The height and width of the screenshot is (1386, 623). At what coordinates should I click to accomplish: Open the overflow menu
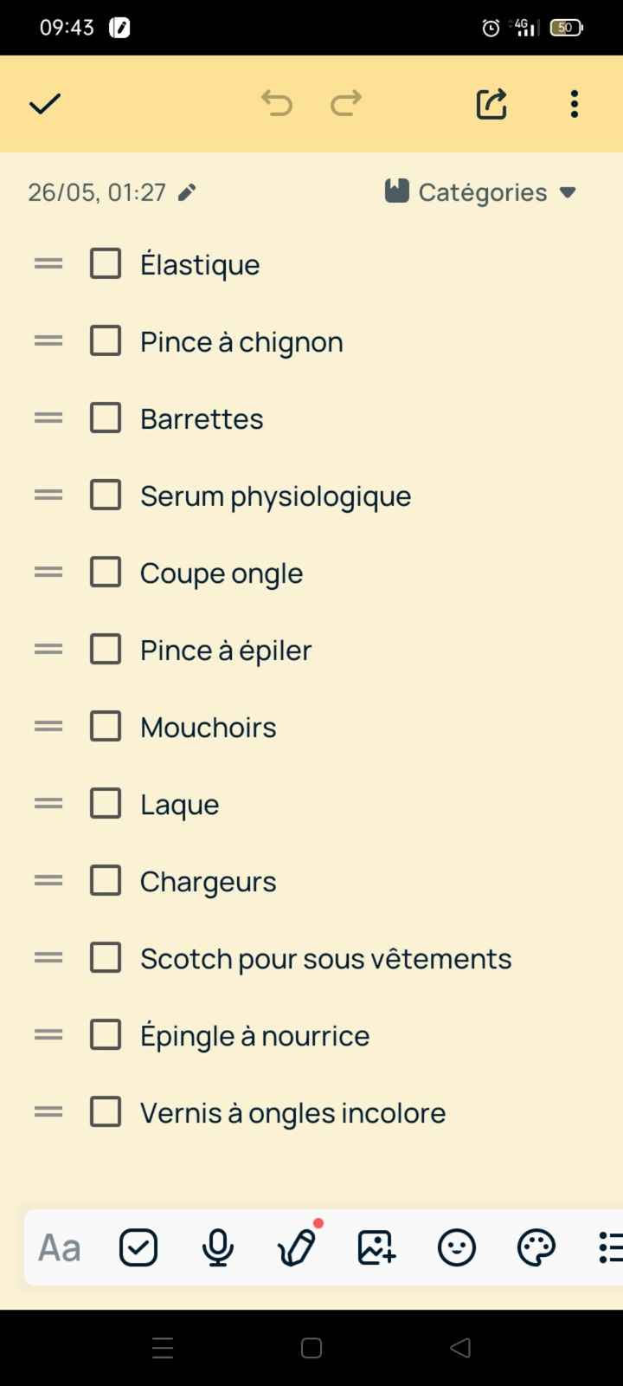pos(574,103)
